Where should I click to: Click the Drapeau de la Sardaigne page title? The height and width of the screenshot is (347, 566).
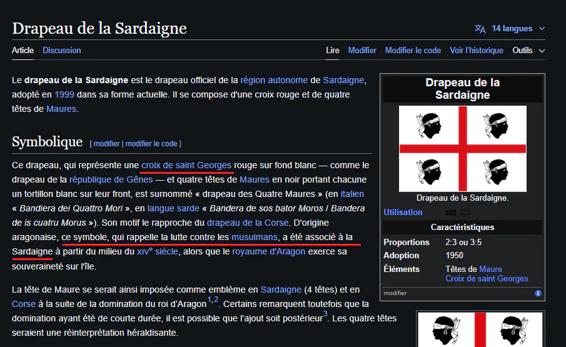coord(99,28)
